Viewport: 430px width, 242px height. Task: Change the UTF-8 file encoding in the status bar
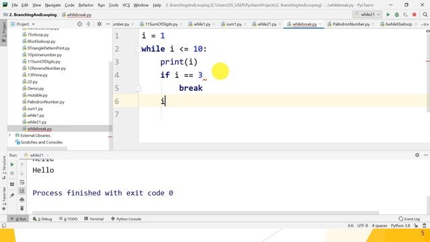(x=363, y=226)
